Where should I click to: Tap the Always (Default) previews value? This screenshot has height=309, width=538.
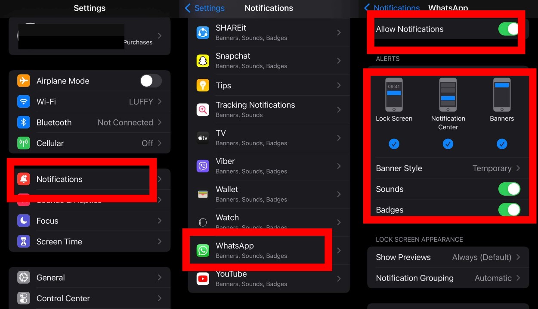(482, 257)
